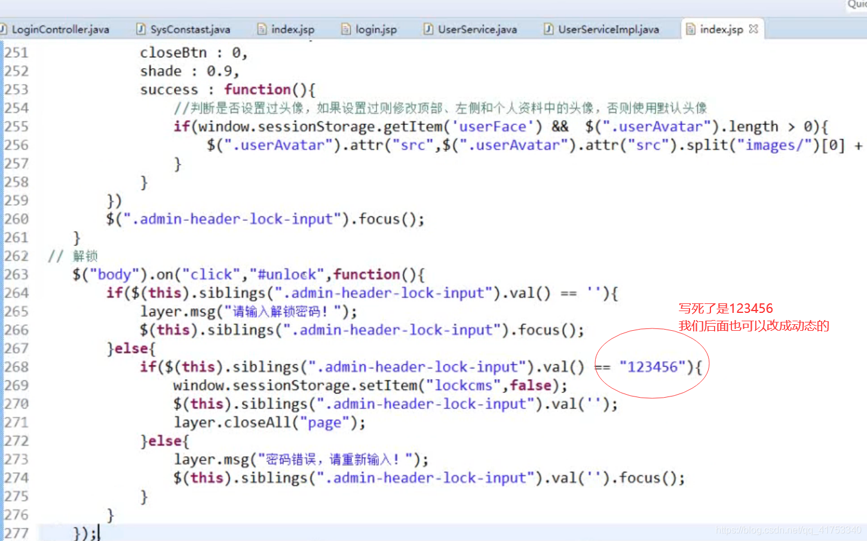Screen dimensions: 867x541
Task: Click 'userFace' string on line 255
Action: click(x=493, y=127)
